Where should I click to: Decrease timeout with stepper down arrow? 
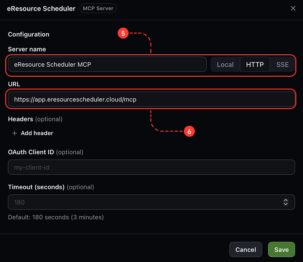click(285, 204)
